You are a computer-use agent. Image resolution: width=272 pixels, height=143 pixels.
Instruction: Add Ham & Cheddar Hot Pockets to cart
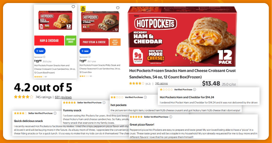click(x=40, y=51)
